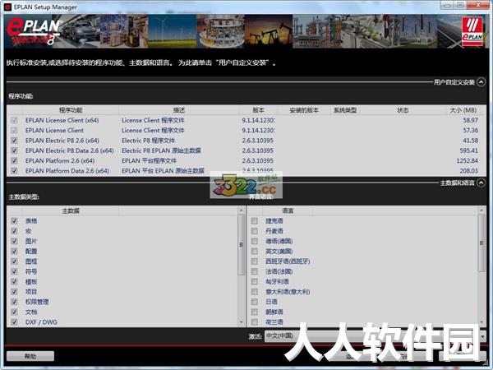
Task: Enable the 匈牙利语 language checkbox
Action: [x=255, y=281]
